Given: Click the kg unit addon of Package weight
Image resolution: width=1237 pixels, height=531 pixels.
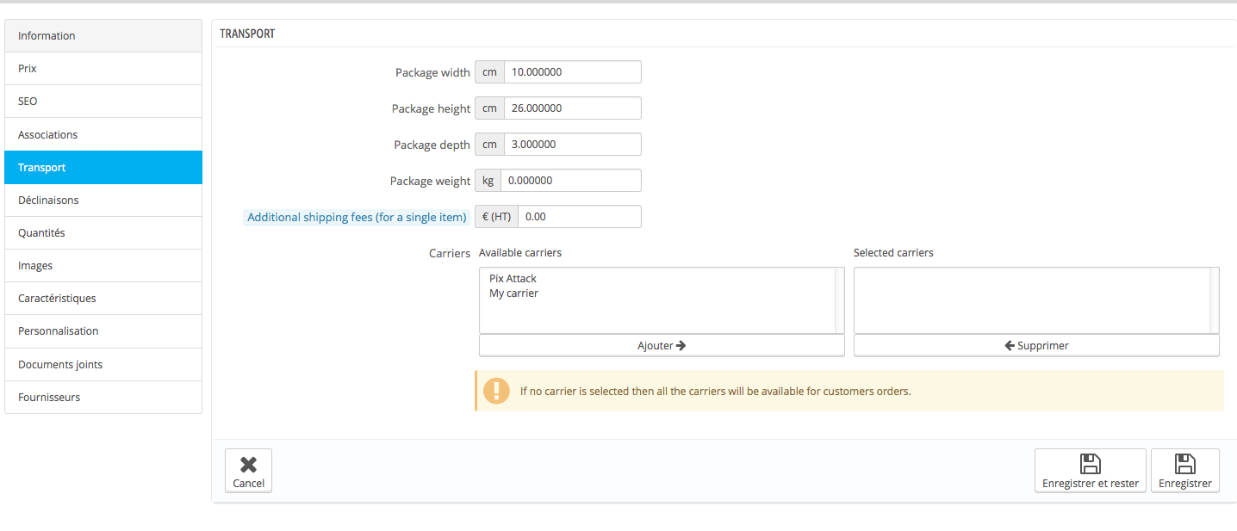Looking at the screenshot, I should (488, 181).
